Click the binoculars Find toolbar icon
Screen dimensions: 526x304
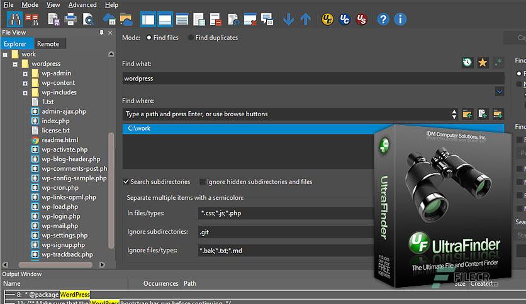click(x=14, y=19)
